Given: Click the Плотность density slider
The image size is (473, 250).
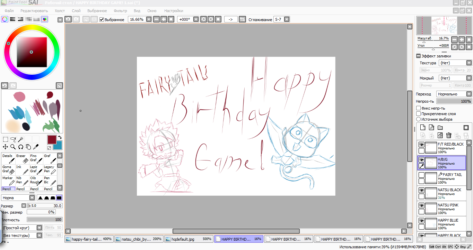Looking at the screenshot, I should click(x=44, y=220).
